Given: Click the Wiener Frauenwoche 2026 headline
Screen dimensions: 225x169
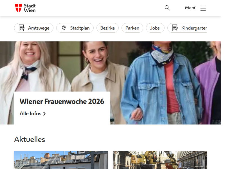Looking at the screenshot, I should pyautogui.click(x=62, y=101).
